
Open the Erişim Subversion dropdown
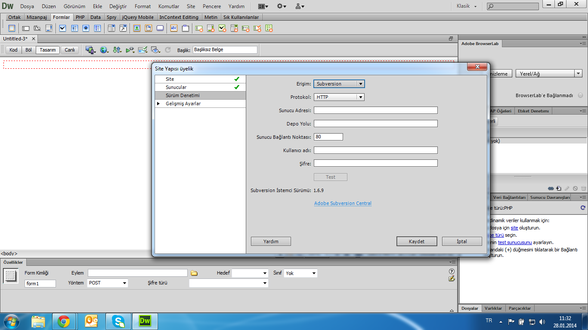point(339,84)
